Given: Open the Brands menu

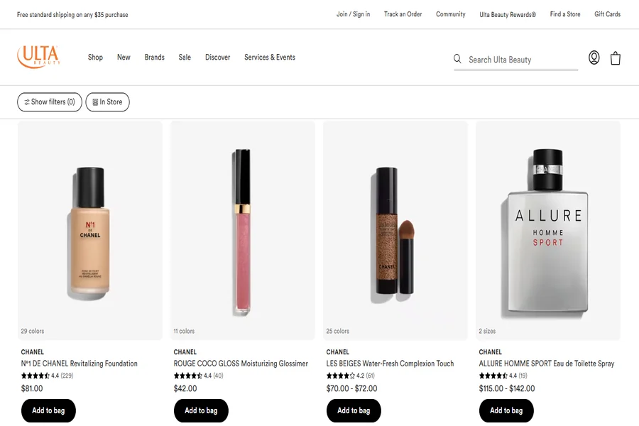Looking at the screenshot, I should [155, 58].
